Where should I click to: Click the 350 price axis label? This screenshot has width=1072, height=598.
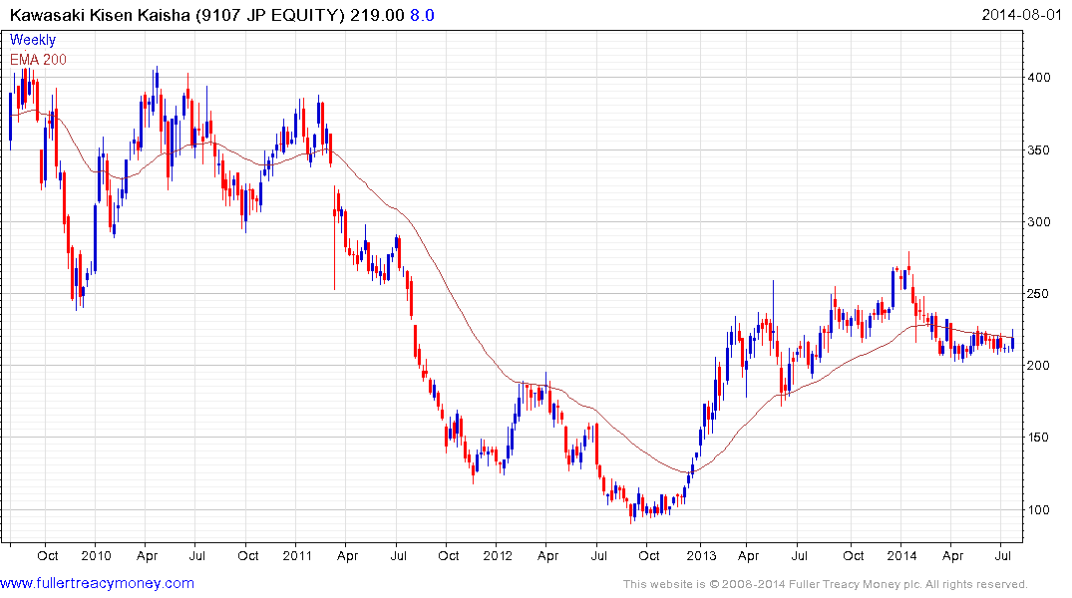1039,149
